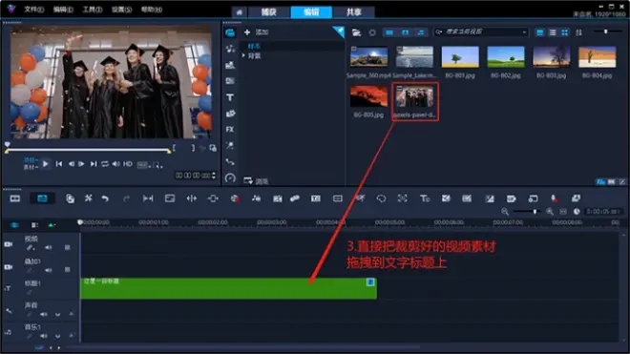630x354 pixels.
Task: Jump to the start of preview
Action: 59,164
